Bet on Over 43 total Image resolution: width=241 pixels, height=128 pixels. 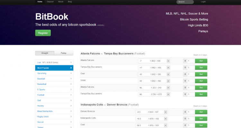[x=201, y=74]
